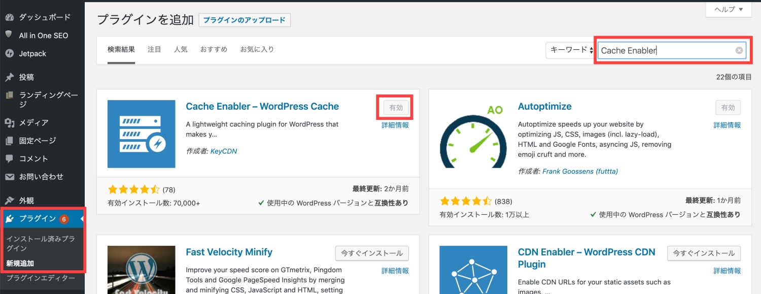The image size is (761, 294).
Task: Open the Fast Velocity Minify thumbnail
Action: click(x=142, y=270)
